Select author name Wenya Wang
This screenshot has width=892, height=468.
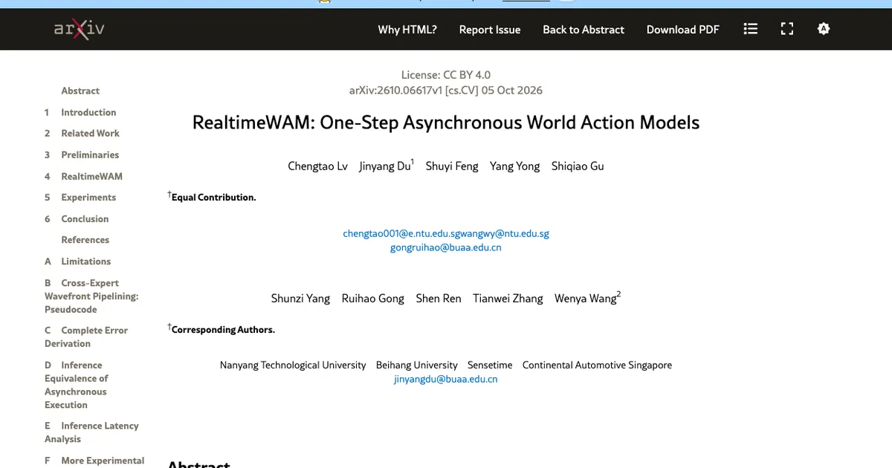585,299
